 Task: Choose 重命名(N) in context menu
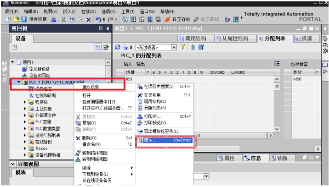[x=104, y=144]
